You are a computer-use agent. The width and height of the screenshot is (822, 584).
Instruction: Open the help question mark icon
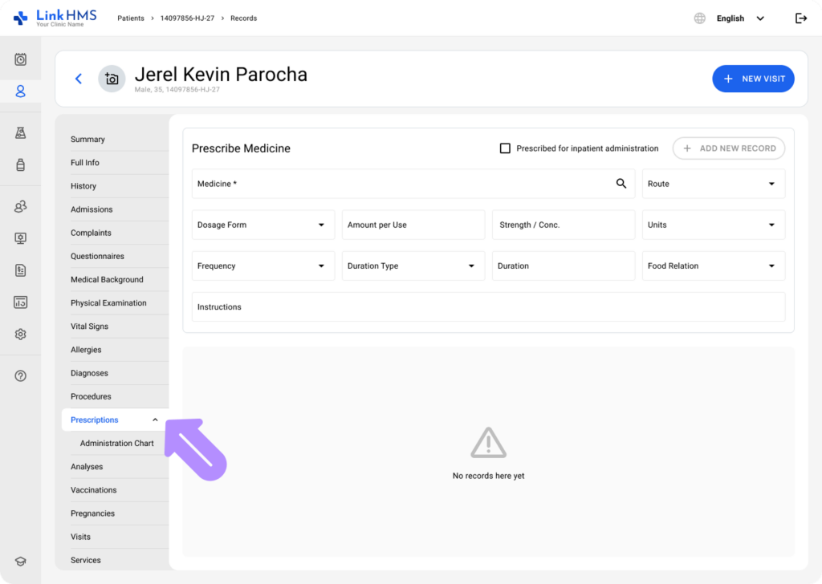point(21,375)
